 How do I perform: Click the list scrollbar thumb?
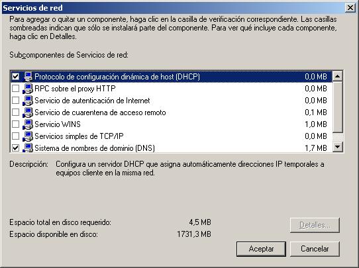338,107
